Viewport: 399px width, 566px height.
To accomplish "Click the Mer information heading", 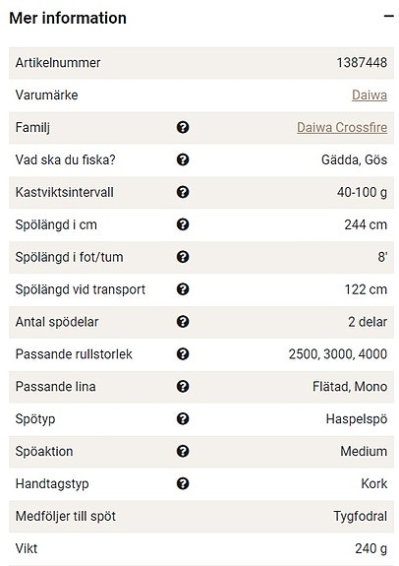I will point(68,18).
